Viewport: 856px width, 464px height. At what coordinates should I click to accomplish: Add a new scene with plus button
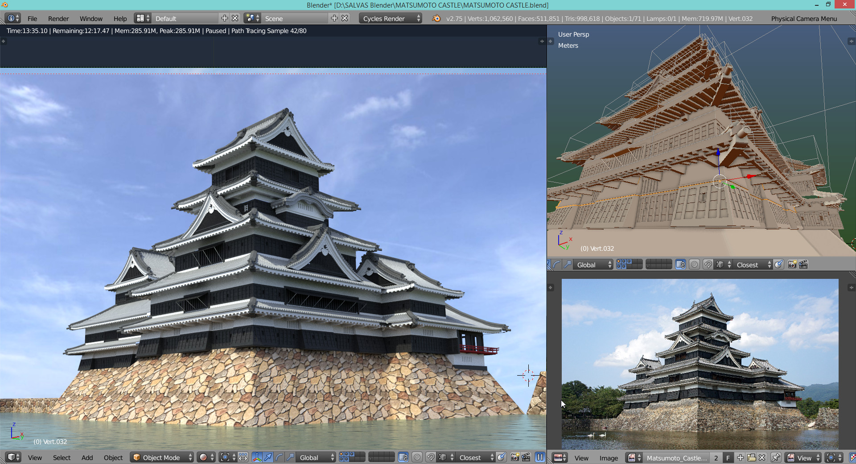(334, 18)
